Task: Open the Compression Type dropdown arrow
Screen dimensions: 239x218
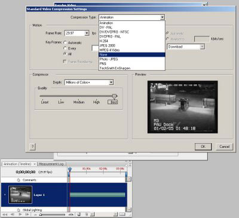Action: click(163, 17)
